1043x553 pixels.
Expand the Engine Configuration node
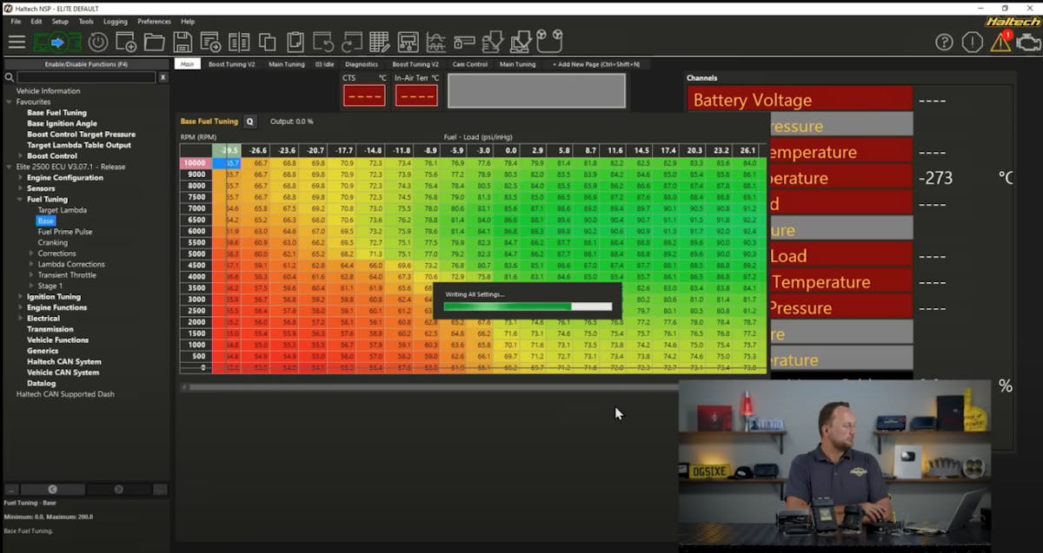(20, 178)
